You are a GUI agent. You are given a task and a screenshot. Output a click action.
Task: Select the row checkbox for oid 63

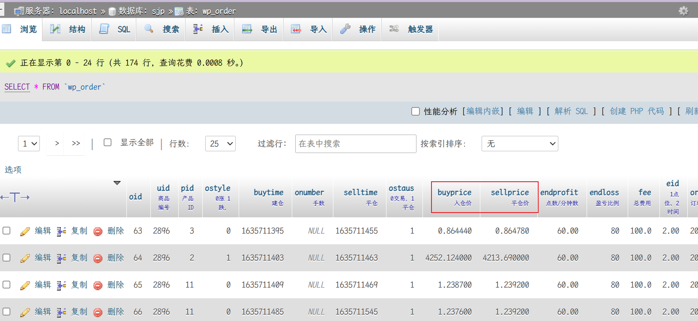coord(6,231)
